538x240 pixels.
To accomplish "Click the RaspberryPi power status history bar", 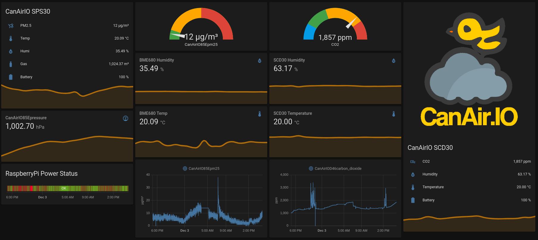I will 68,188.
